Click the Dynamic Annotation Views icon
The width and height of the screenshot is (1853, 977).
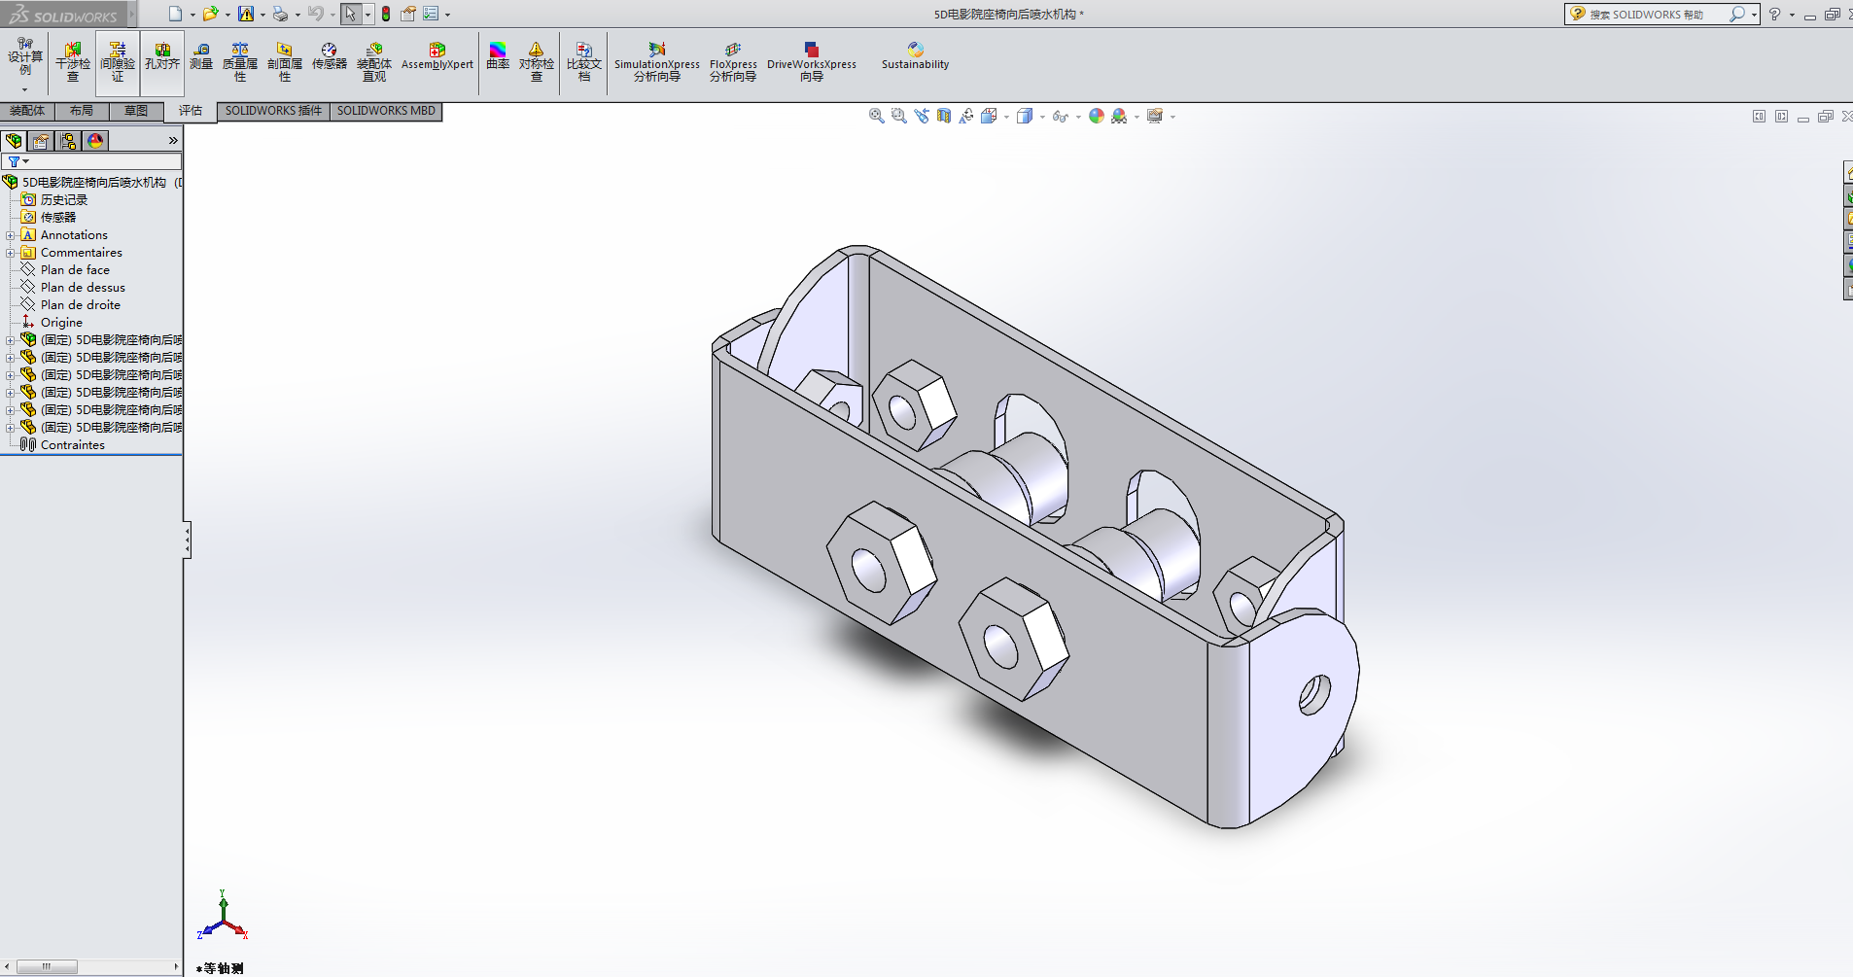click(966, 116)
